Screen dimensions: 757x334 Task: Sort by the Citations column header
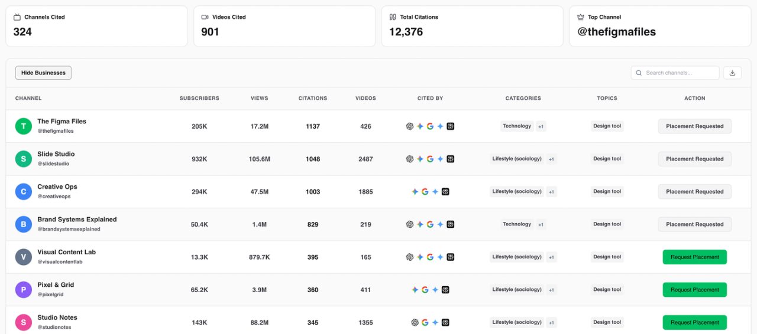click(313, 99)
